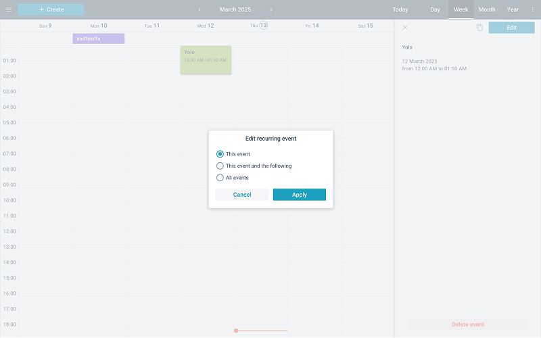Open the purple 'asdfasdfa' all-day event
This screenshot has height=338, width=541.
99,39
